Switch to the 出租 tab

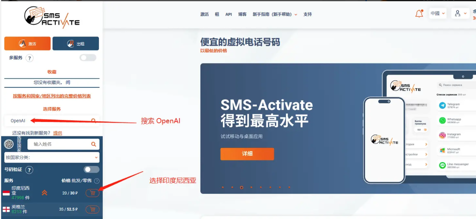(x=76, y=44)
